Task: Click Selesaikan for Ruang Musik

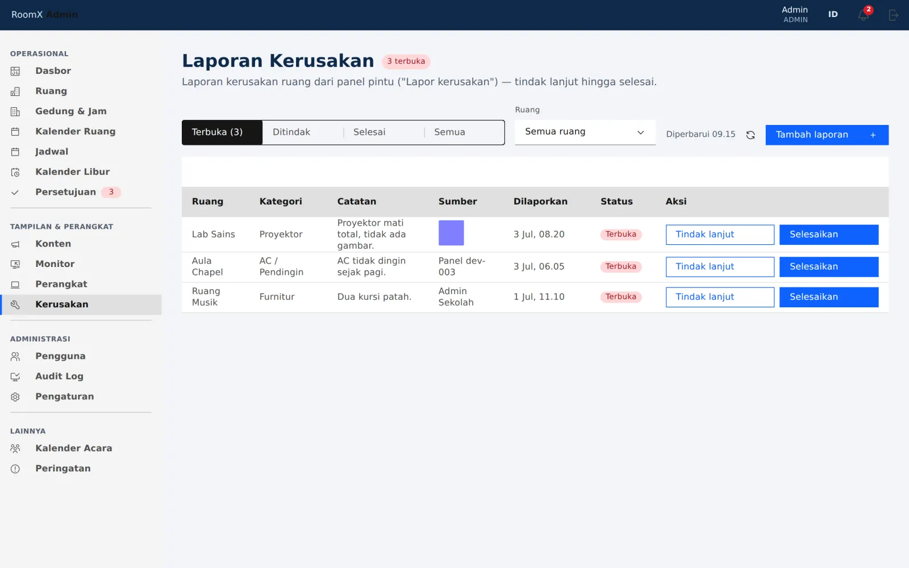Action: [829, 297]
